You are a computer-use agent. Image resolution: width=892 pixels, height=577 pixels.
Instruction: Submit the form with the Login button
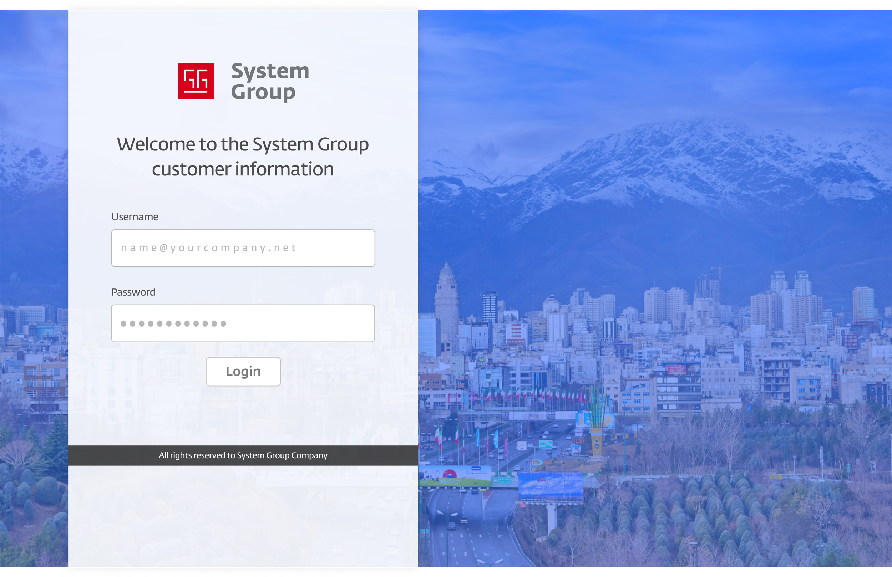tap(243, 371)
